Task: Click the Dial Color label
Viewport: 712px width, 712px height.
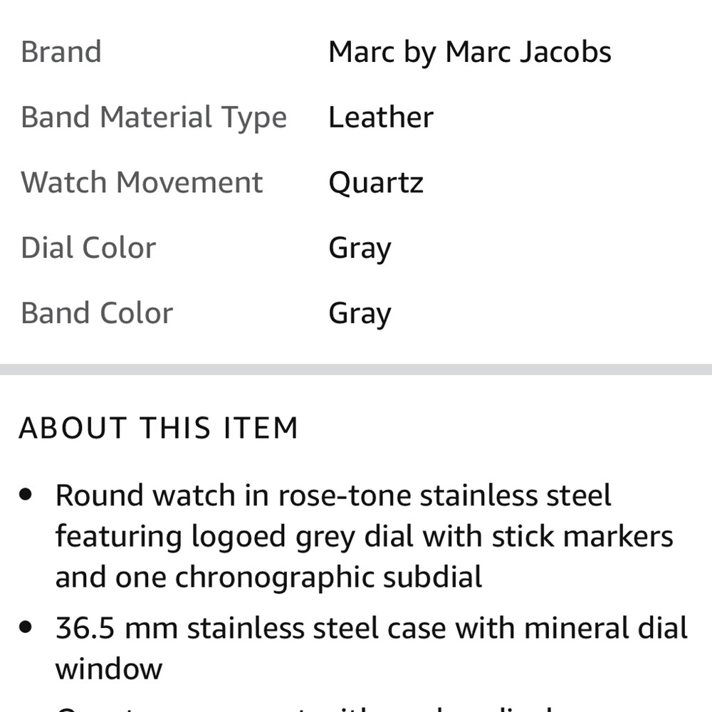Action: tap(88, 248)
